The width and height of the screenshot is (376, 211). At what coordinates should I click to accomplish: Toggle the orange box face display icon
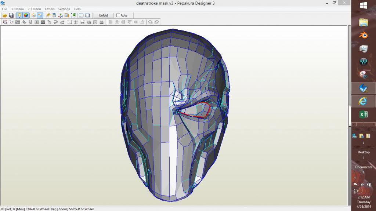coord(33,15)
